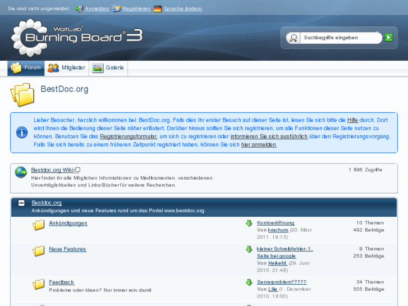408x306 pixels.
Task: Click the Galerie picture icon
Action: click(x=98, y=68)
